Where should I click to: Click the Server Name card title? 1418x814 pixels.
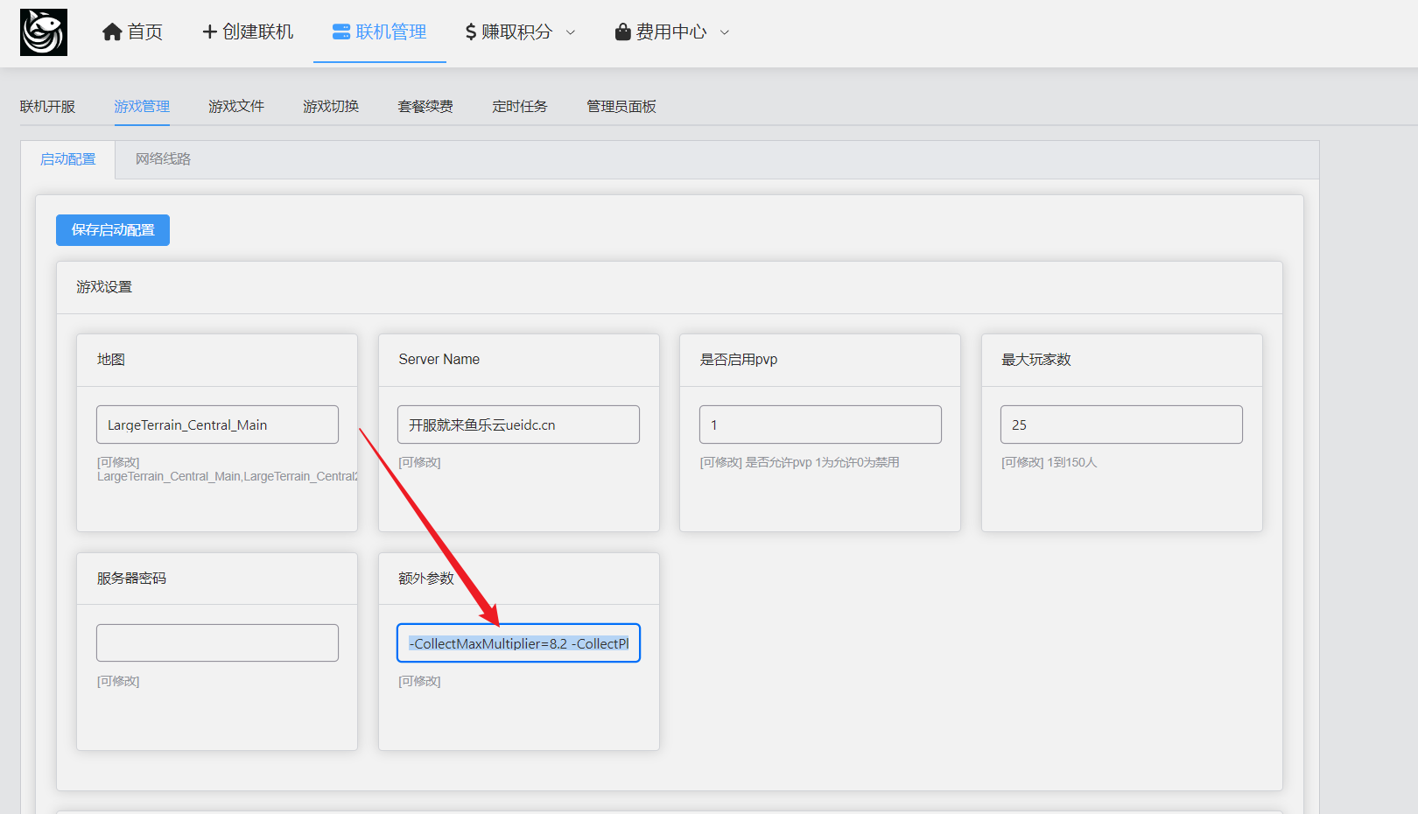pos(439,360)
